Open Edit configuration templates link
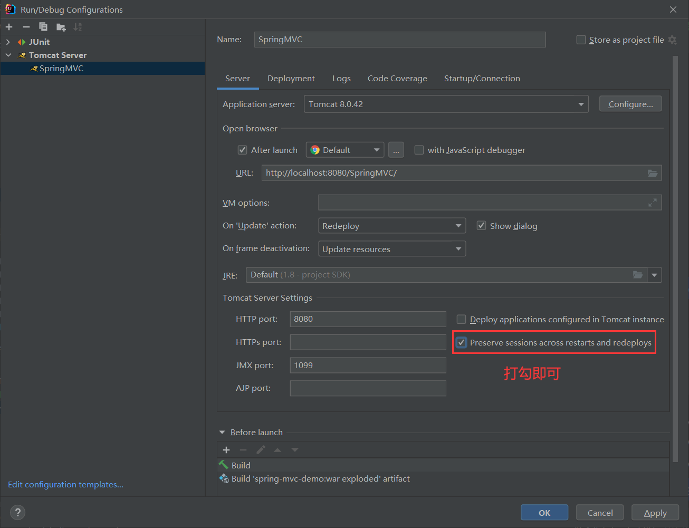689x528 pixels. click(65, 484)
